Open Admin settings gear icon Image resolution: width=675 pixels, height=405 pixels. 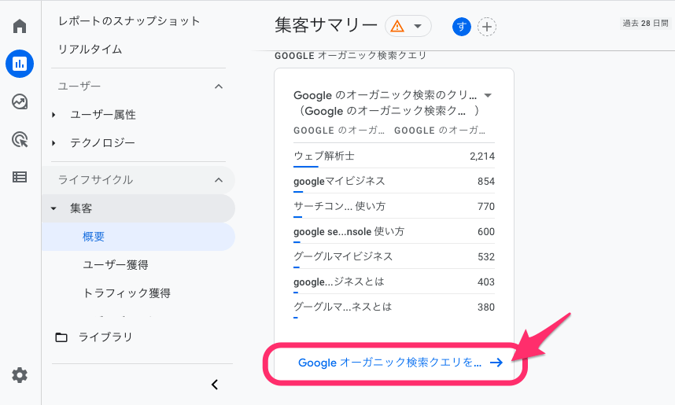click(x=20, y=375)
